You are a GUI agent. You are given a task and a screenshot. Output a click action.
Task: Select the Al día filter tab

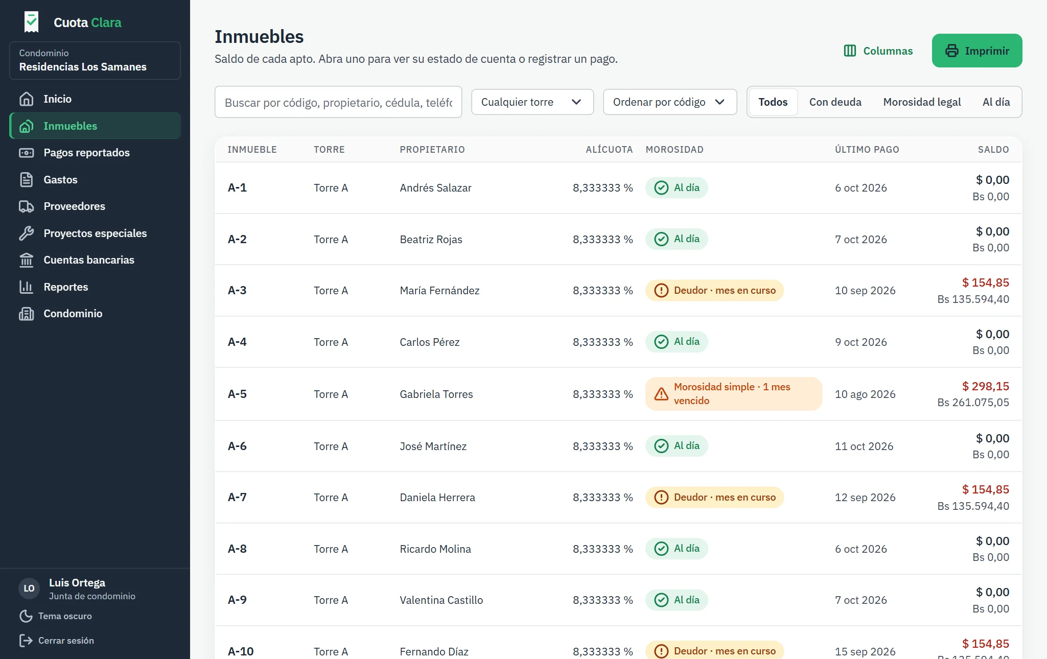[x=996, y=102]
